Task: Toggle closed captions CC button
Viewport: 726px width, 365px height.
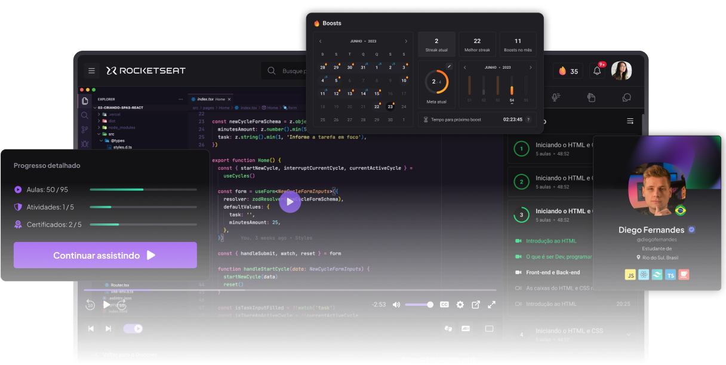Action: (444, 305)
